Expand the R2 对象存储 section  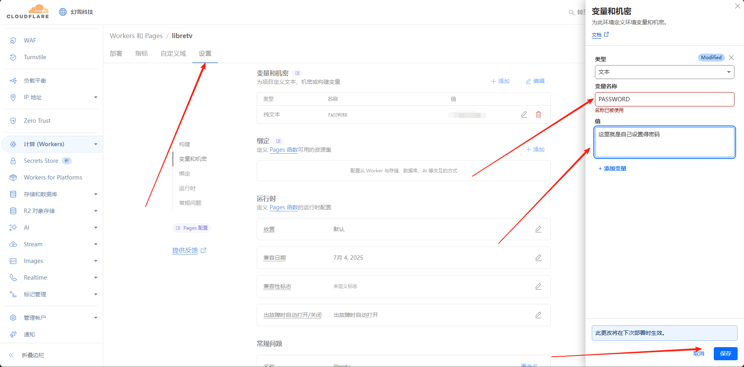[95, 211]
